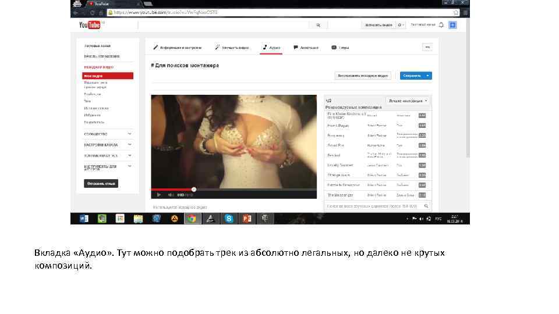The height and width of the screenshot is (314, 559).
Task: Select the Аудио tab
Action: click(271, 47)
